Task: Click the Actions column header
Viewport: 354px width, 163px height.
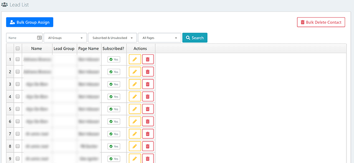Action: [x=140, y=48]
